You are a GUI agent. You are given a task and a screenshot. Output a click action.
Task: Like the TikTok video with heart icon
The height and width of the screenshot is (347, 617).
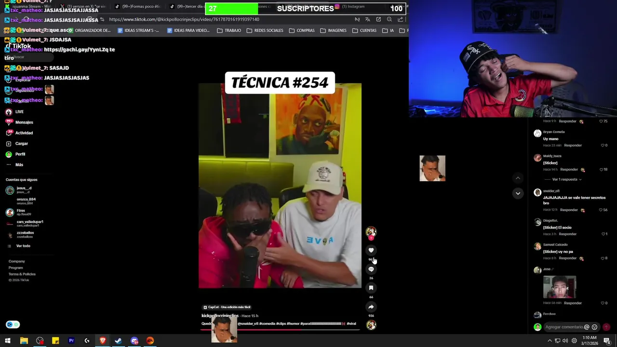[371, 250]
